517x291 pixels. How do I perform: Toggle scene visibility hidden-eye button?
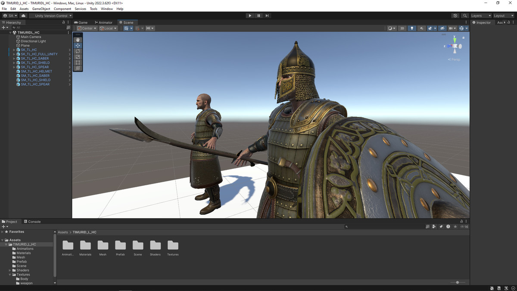point(442,28)
